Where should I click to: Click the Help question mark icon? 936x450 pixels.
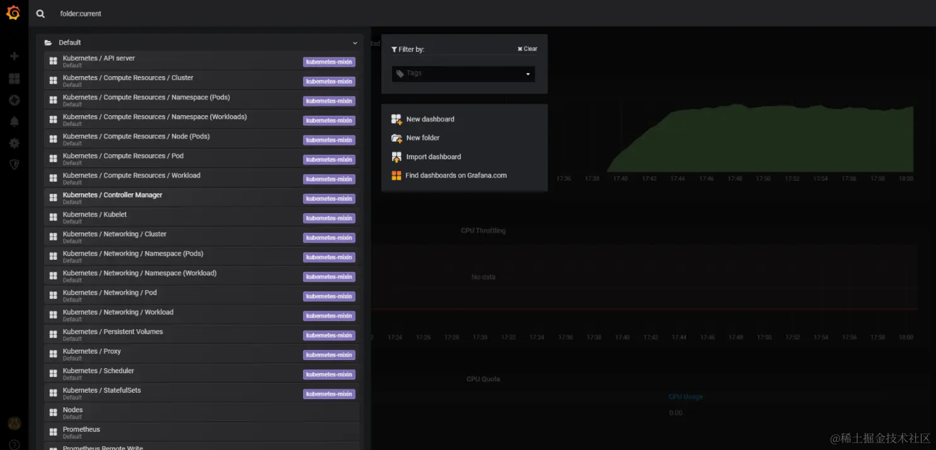[x=14, y=444]
